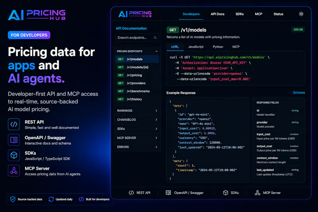The image size is (318, 212).
Task: Click the 'last_updated' response field row
Action: (277, 172)
